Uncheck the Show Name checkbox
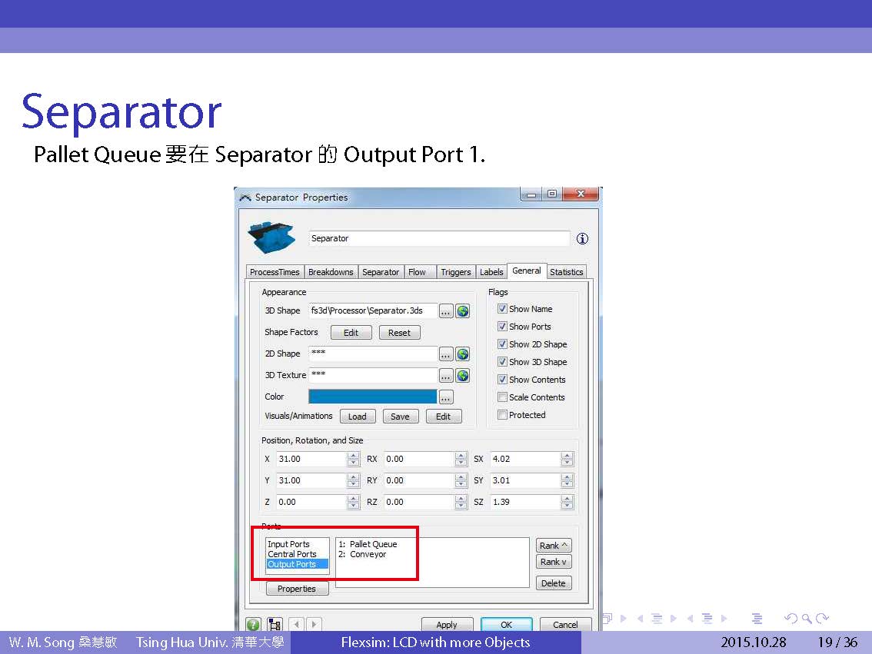Viewport: 872px width, 654px height. 502,309
